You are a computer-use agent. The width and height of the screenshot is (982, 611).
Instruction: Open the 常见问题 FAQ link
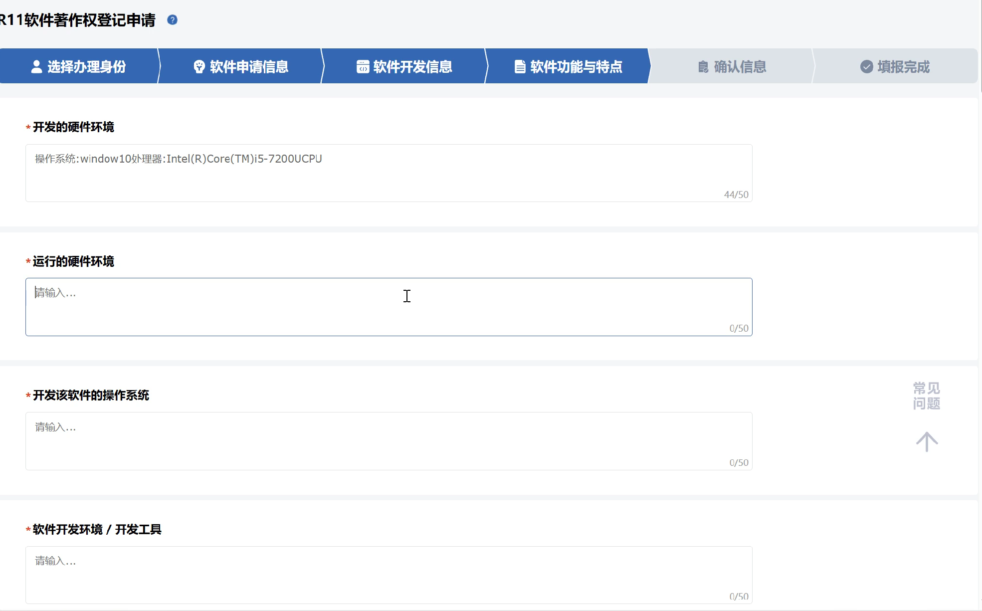pyautogui.click(x=926, y=396)
